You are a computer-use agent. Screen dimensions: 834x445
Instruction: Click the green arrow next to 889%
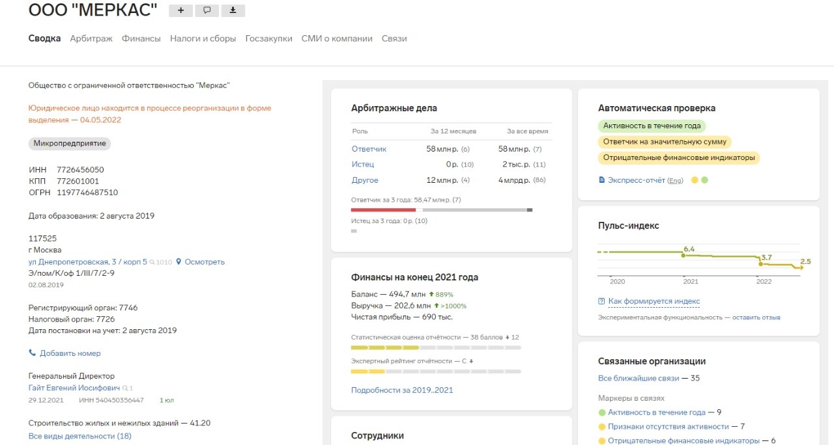pos(431,295)
